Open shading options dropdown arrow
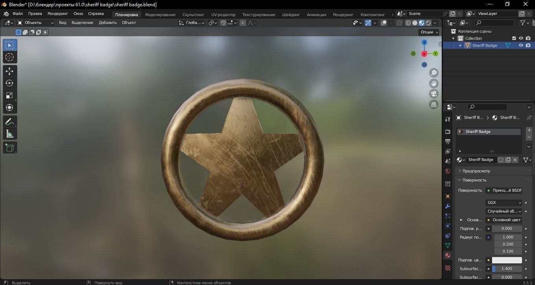This screenshot has width=535, height=285. 435,23
